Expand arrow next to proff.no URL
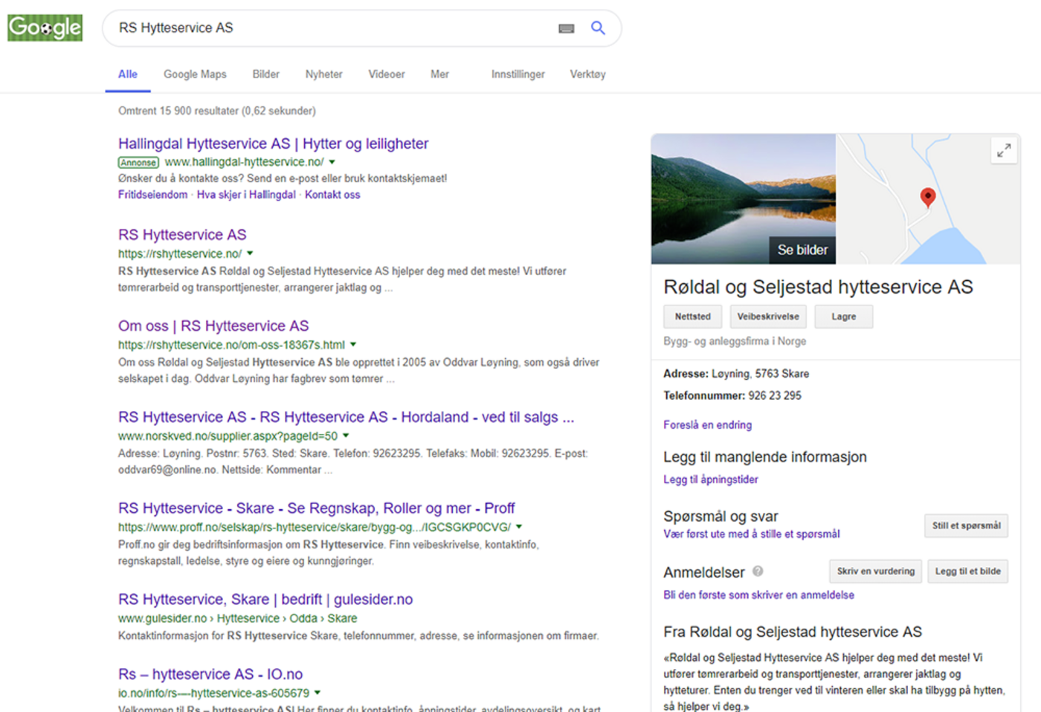 pyautogui.click(x=519, y=527)
